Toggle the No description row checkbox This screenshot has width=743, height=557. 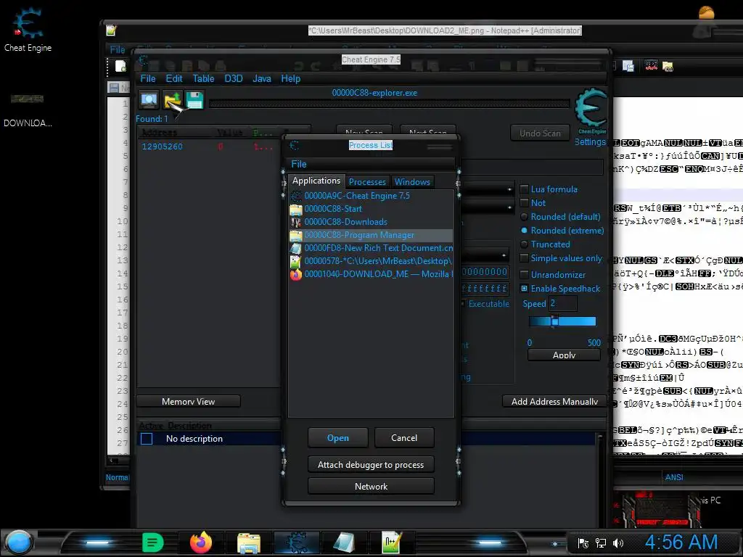147,439
